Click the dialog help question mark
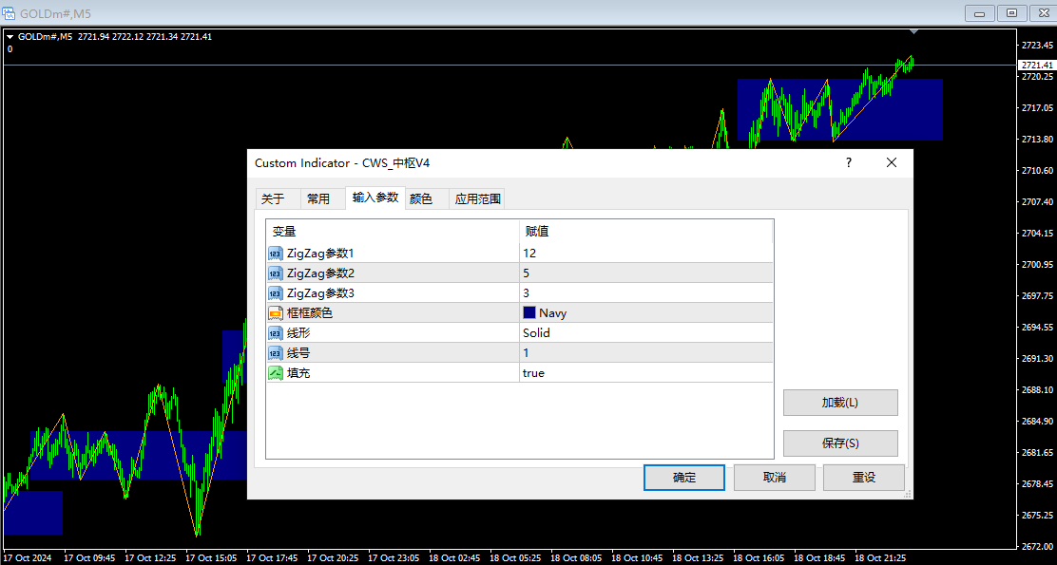Viewport: 1057px width, 565px height. point(849,162)
